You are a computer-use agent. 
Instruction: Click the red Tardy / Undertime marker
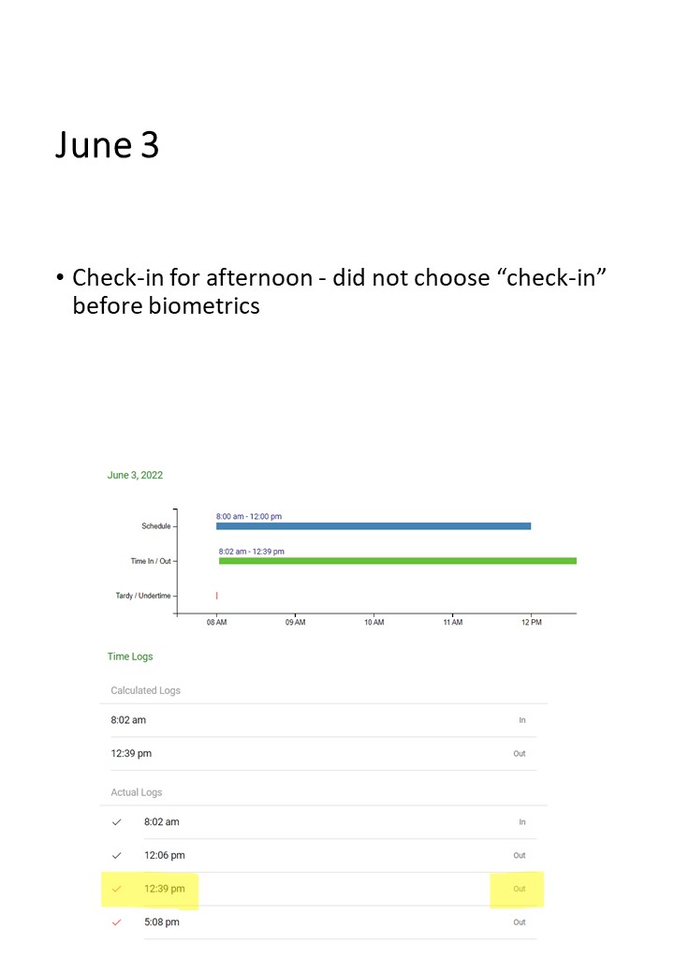tap(217, 596)
